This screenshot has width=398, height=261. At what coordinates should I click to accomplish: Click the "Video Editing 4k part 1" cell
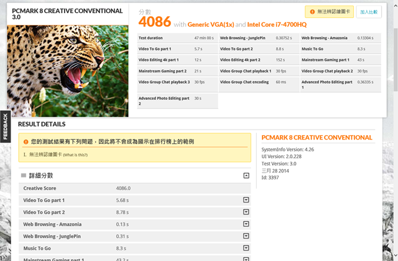click(x=159, y=60)
